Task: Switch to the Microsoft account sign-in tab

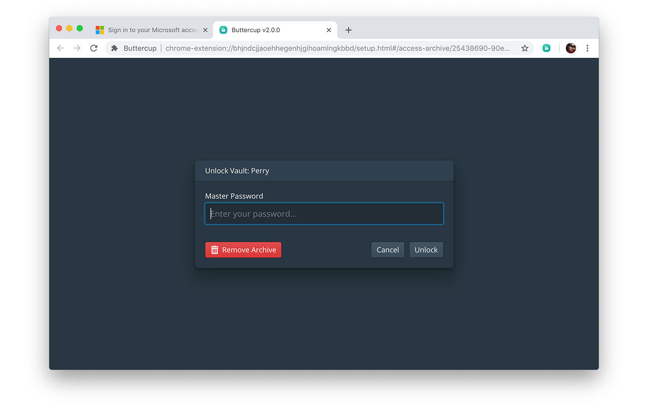Action: click(152, 30)
